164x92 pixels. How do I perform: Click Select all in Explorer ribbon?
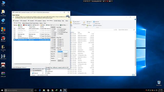tap(96, 22)
